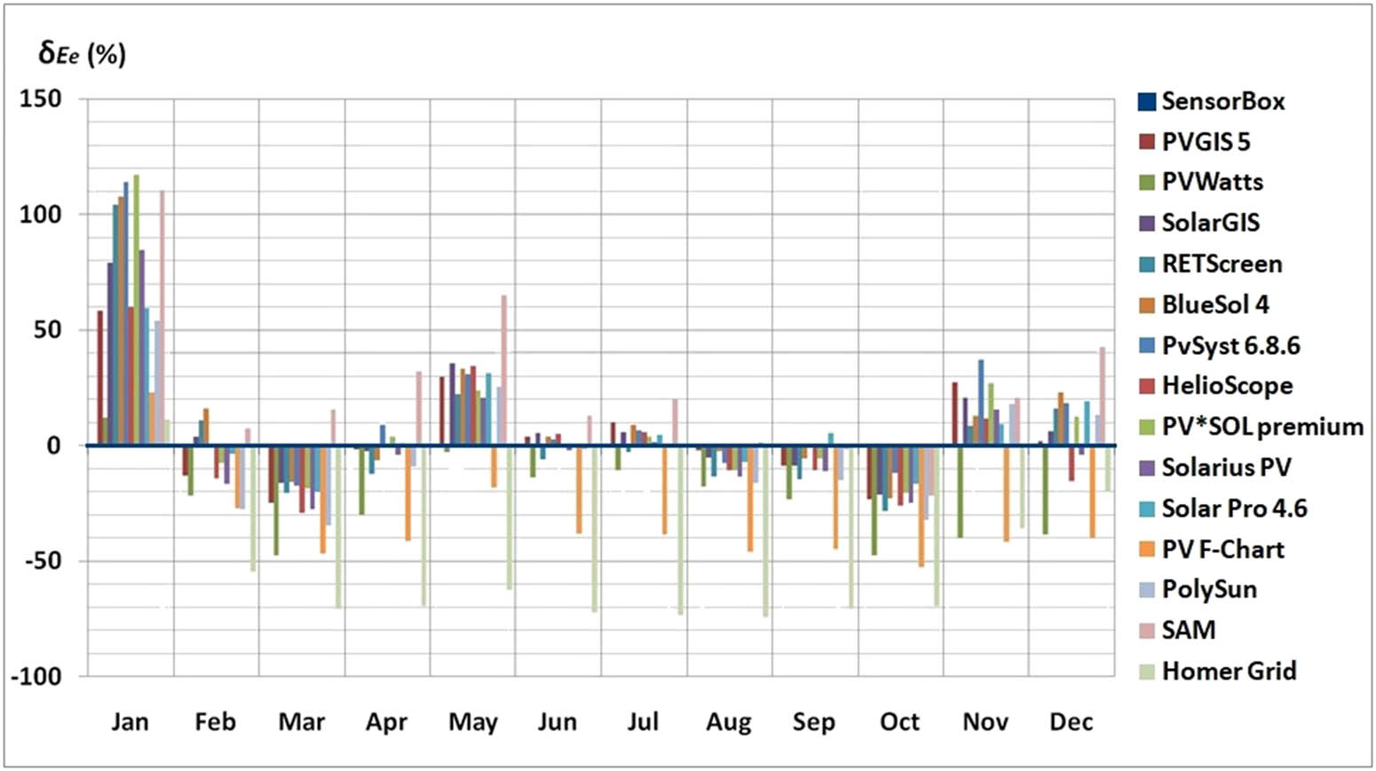The image size is (1376, 771).
Task: Select the Jan axis label
Action: coord(131,721)
